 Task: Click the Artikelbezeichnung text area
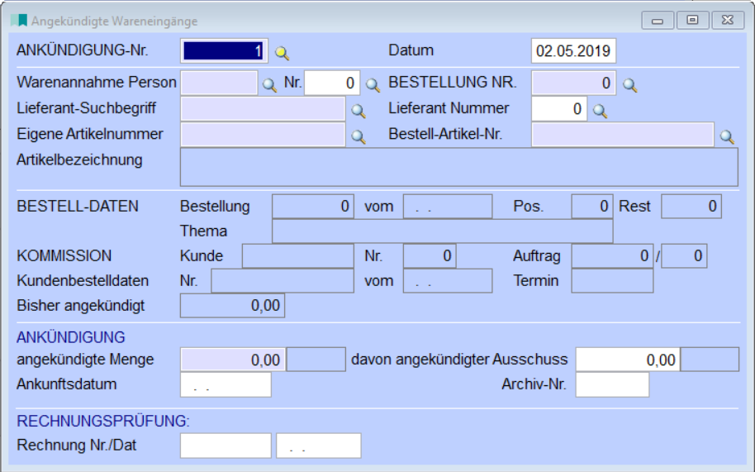(x=459, y=167)
